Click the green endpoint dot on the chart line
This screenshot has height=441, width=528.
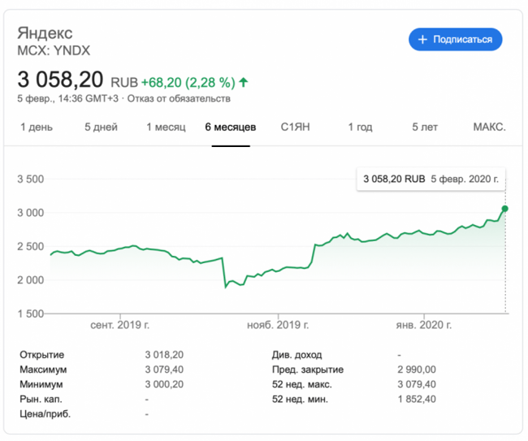(x=505, y=209)
